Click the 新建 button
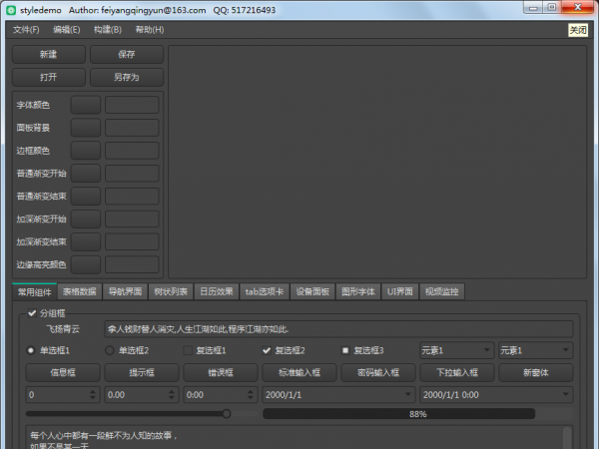 click(49, 54)
